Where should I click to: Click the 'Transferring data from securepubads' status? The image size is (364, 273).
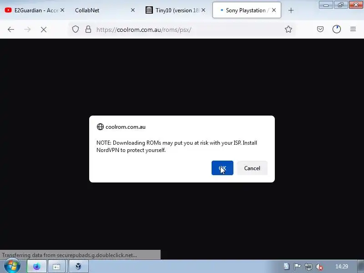click(x=70, y=255)
